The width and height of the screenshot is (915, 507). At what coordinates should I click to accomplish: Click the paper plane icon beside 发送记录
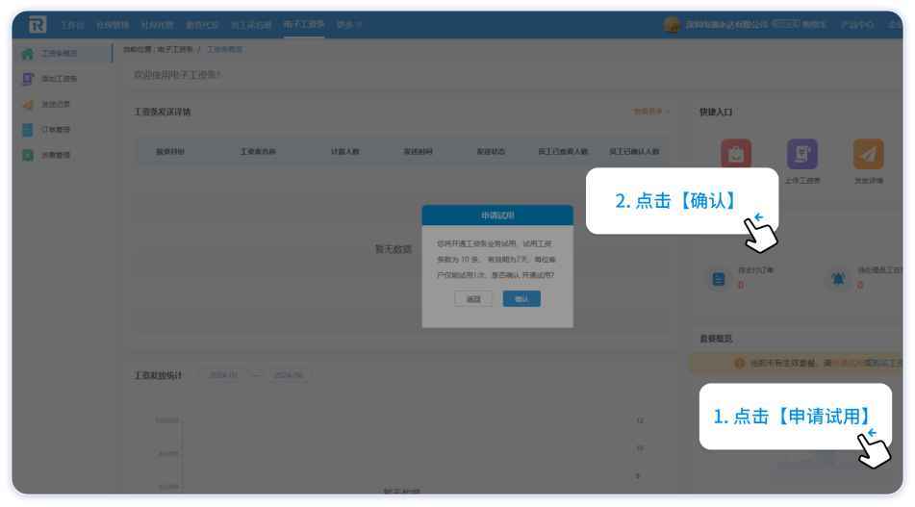click(x=28, y=105)
